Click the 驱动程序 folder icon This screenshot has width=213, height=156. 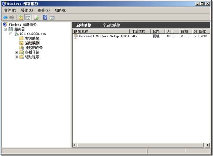22,57
